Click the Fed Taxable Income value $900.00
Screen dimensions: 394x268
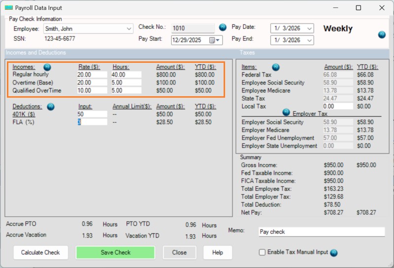pos(333,173)
